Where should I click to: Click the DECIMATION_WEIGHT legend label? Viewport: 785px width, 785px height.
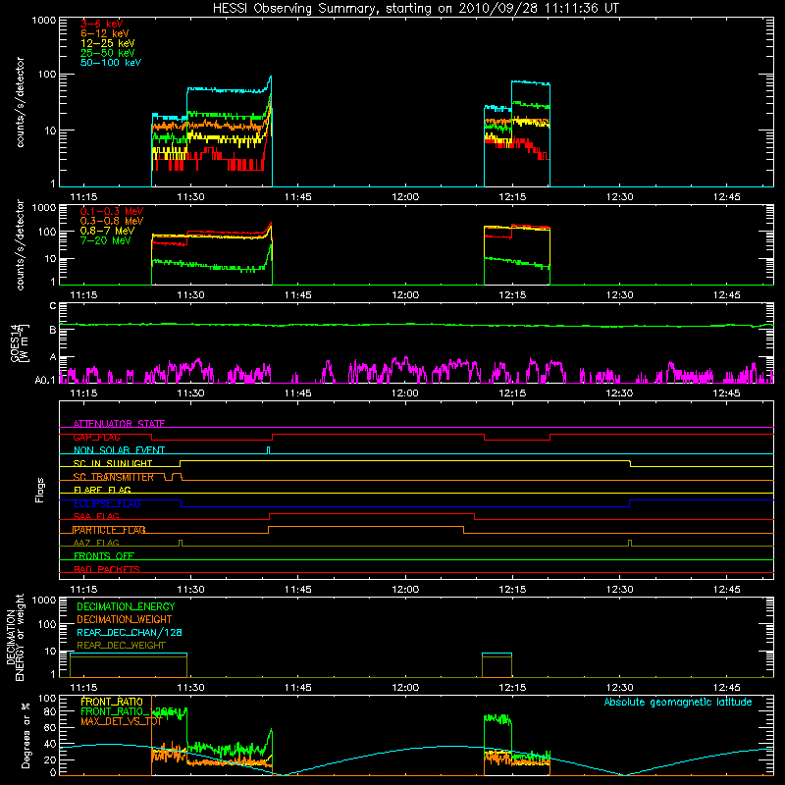click(x=125, y=619)
